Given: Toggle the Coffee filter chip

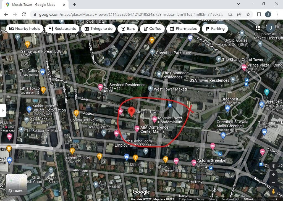Looking at the screenshot, I should pos(152,28).
